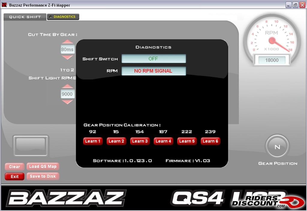This screenshot has width=307, height=211.
Task: Click calibration value 222 above Learn 5
Action: point(186,132)
